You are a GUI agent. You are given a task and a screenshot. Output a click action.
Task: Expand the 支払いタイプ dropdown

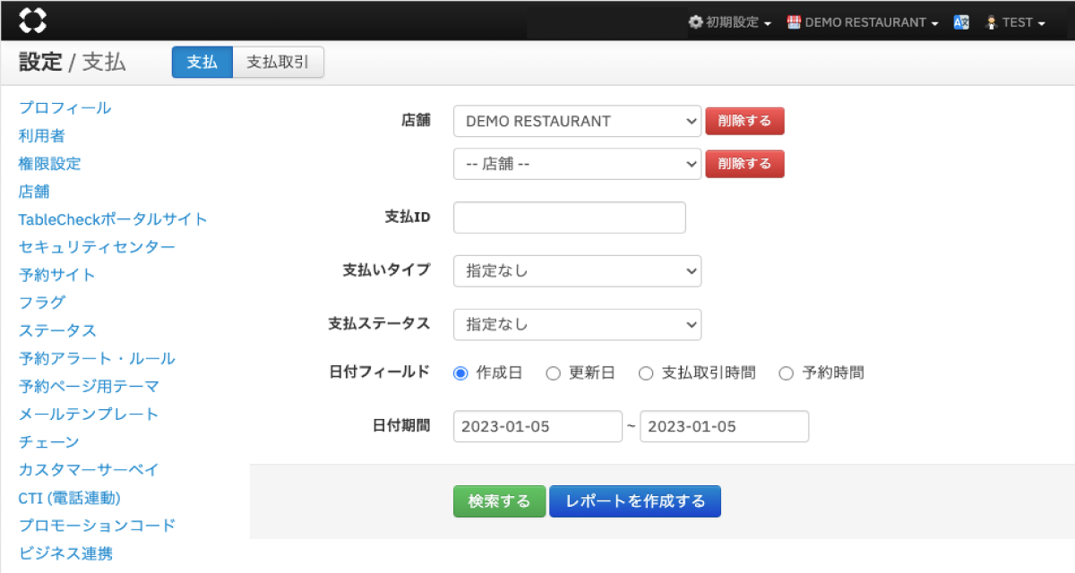577,270
